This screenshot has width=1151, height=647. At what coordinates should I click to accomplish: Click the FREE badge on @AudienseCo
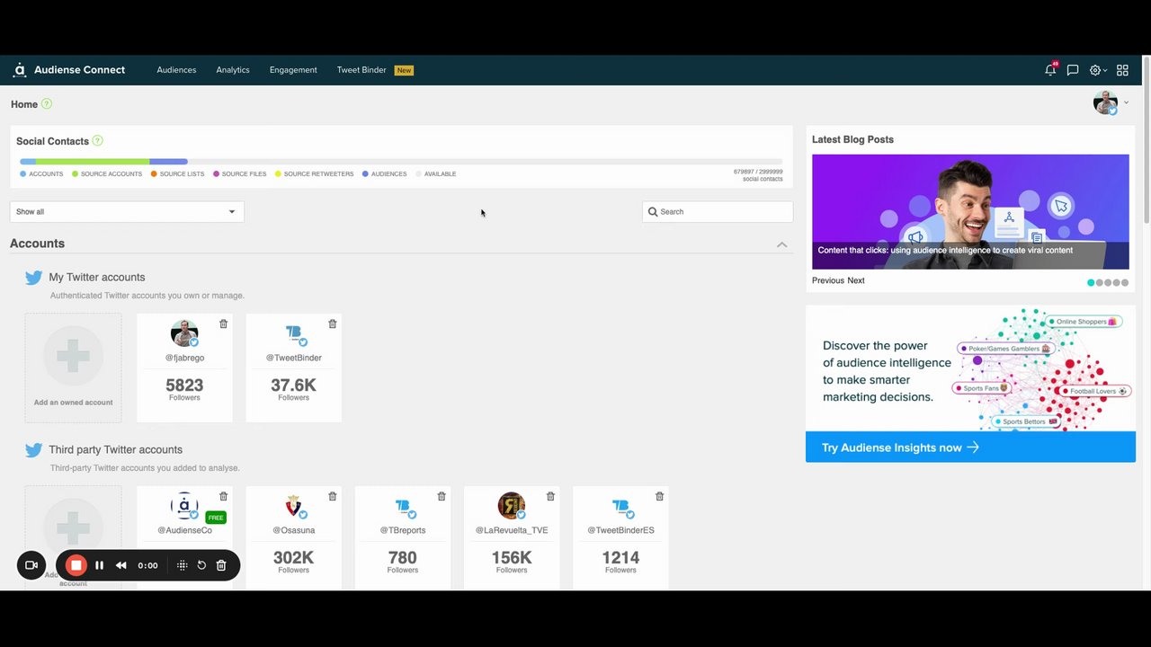[216, 518]
